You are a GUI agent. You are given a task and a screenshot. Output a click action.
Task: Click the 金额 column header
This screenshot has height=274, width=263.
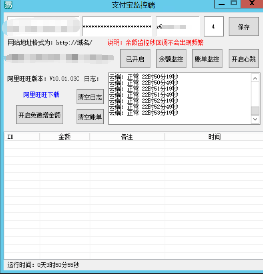tap(64, 137)
